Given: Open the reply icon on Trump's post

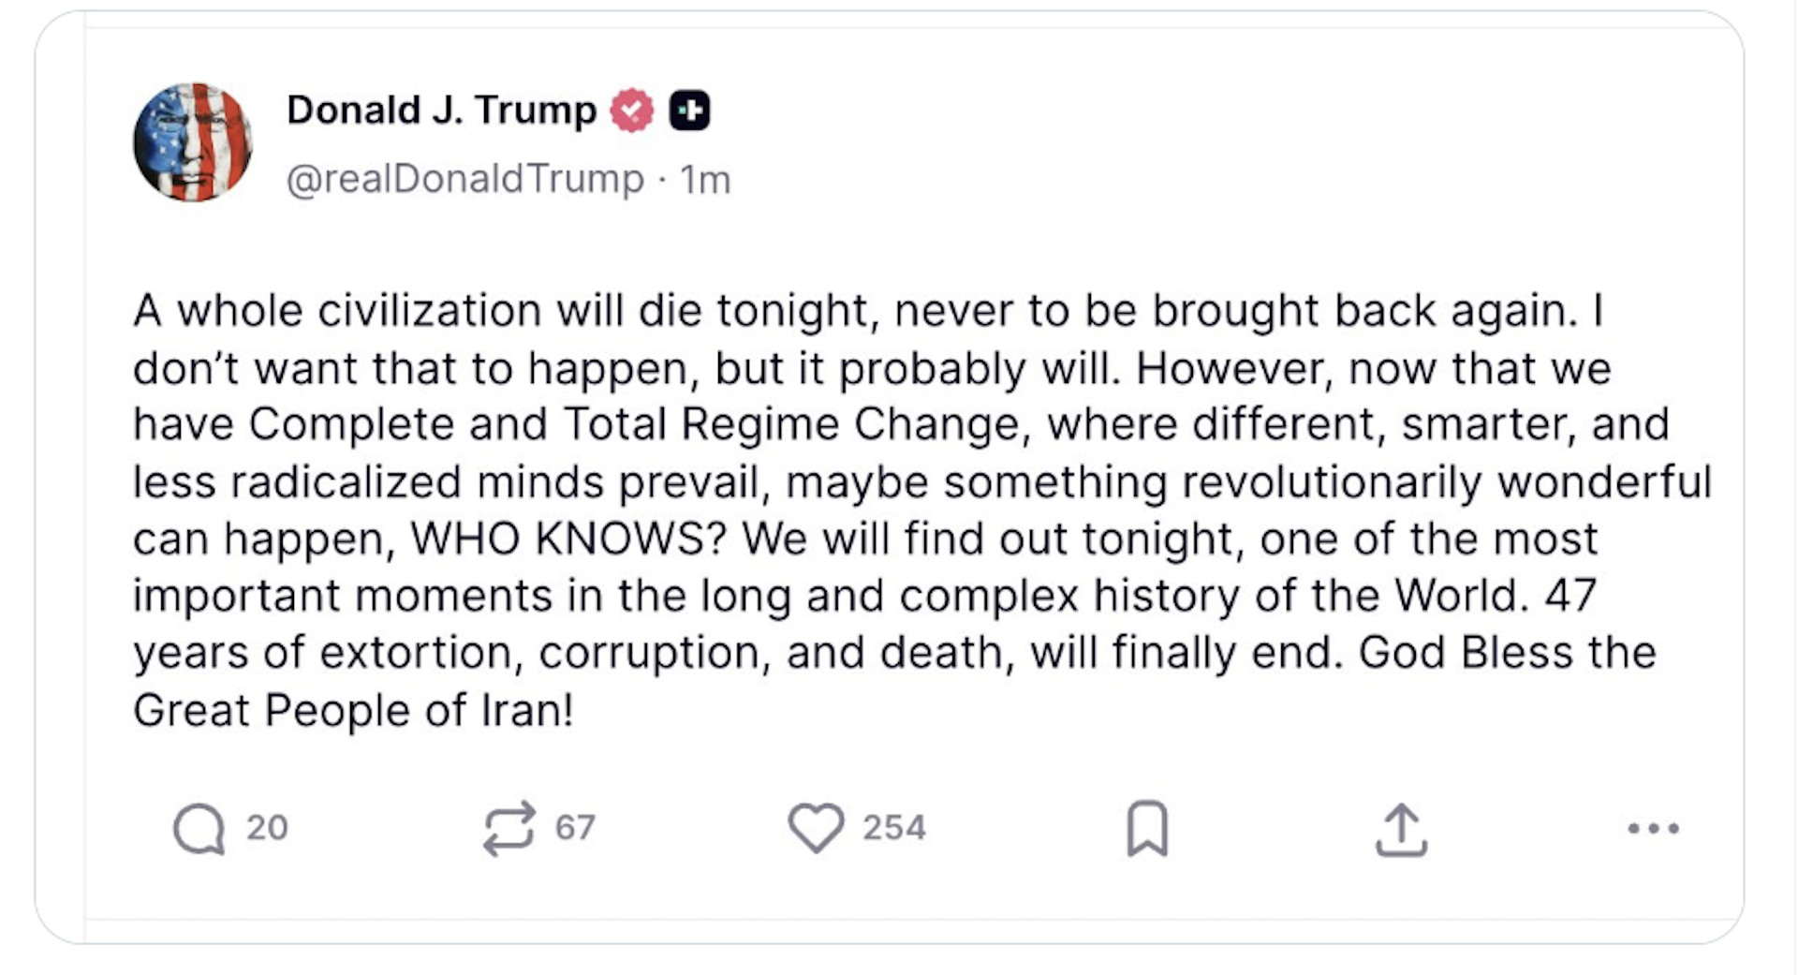Looking at the screenshot, I should click(x=199, y=827).
